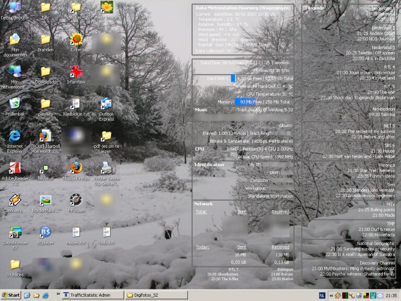The image size is (401, 301).
Task: Click the NL language indicator
Action: (x=322, y=296)
